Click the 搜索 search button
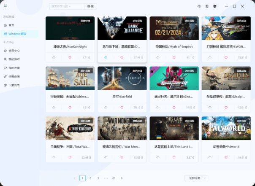The width and height of the screenshot is (255, 186). pyautogui.click(x=91, y=6)
